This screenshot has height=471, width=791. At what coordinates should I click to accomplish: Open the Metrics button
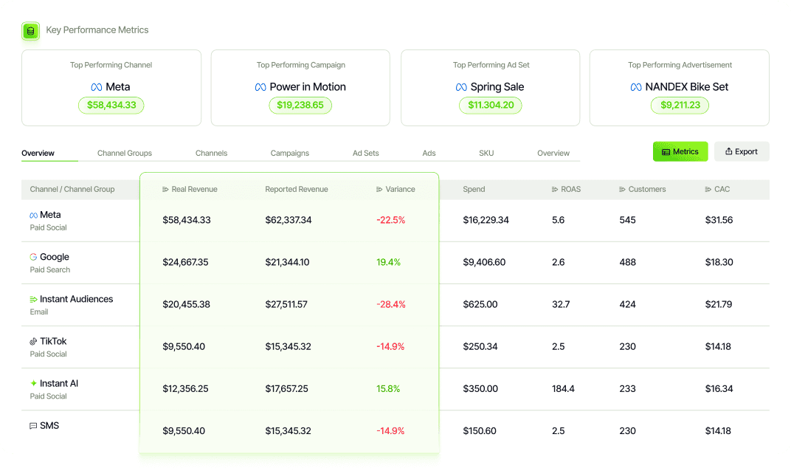(680, 151)
